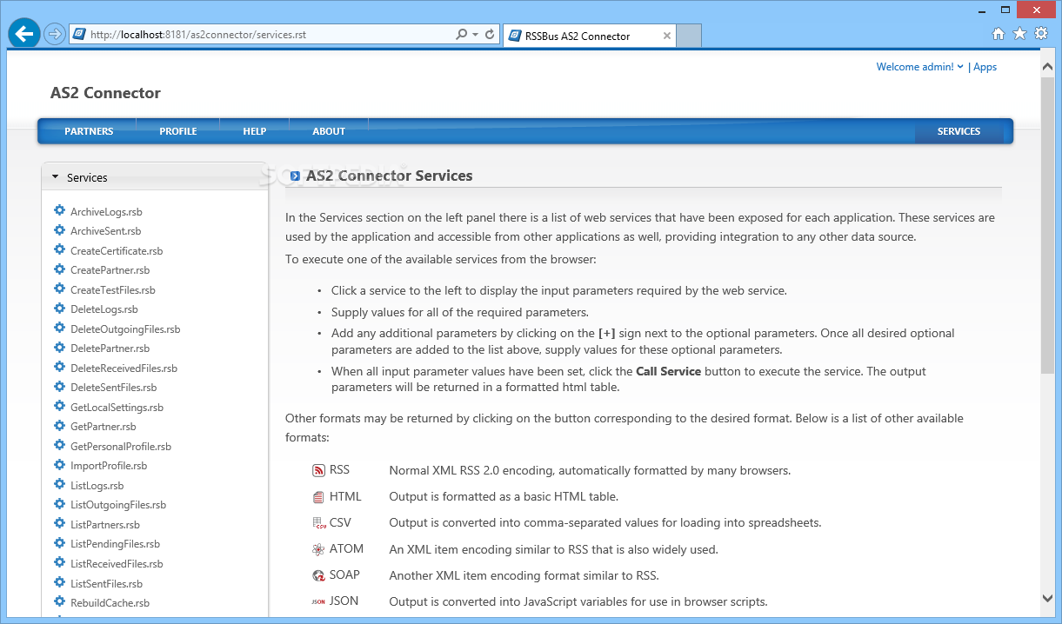Open the DeleteReceivedFiles.rsb service

124,368
